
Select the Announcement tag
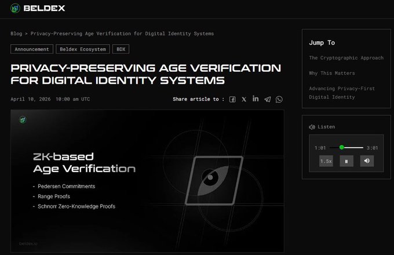(x=32, y=49)
